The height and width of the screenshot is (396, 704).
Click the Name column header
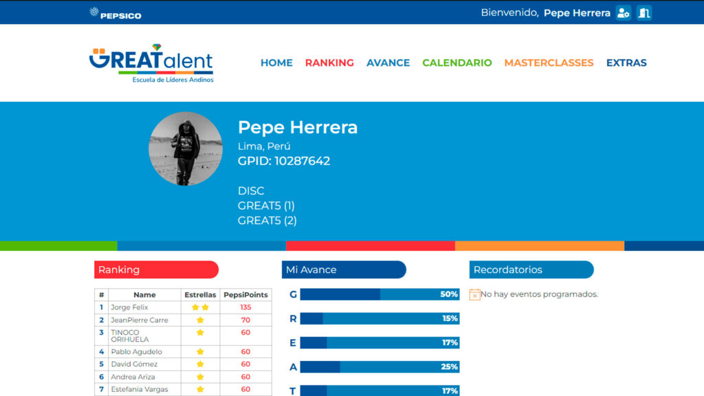click(x=144, y=295)
